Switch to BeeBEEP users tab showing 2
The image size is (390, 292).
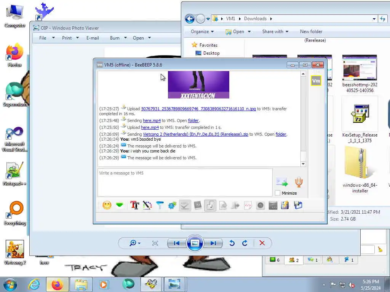tap(294, 260)
